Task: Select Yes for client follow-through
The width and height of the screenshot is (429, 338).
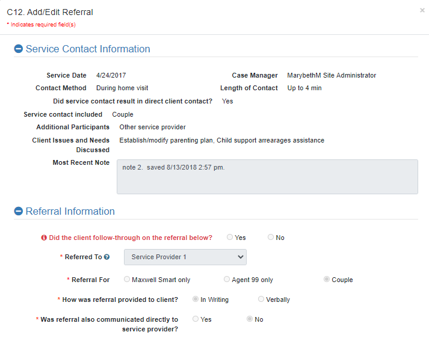Action: 230,238
